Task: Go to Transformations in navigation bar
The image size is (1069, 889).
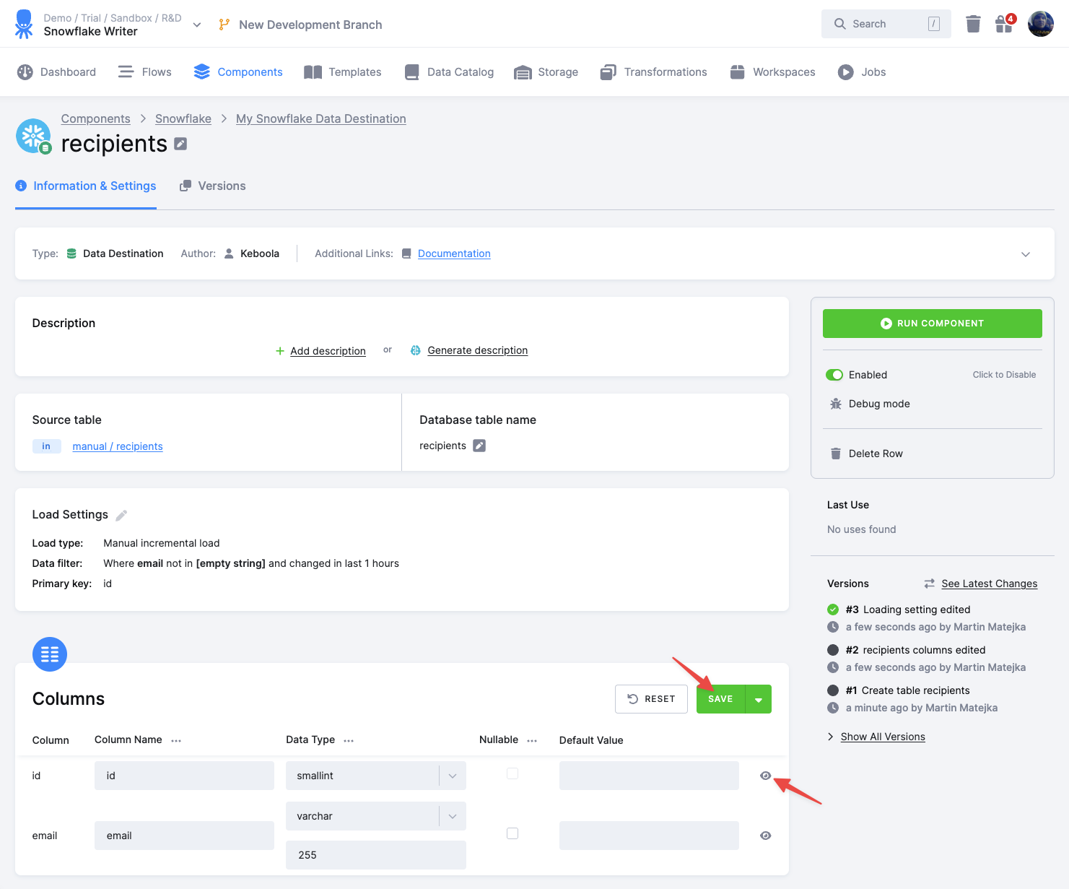Action: click(x=653, y=72)
